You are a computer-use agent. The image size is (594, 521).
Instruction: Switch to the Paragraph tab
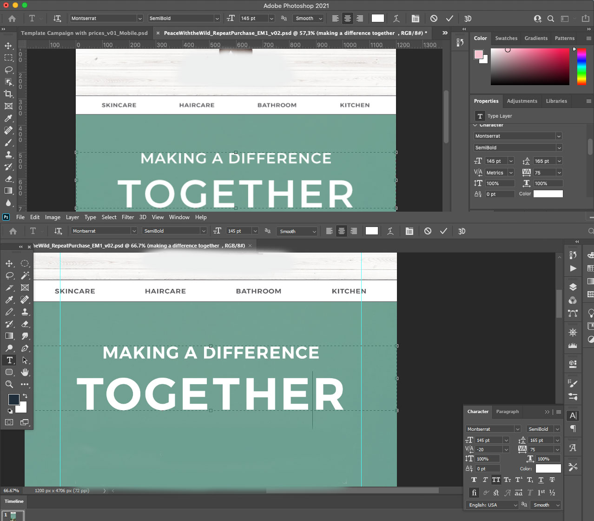[507, 411]
